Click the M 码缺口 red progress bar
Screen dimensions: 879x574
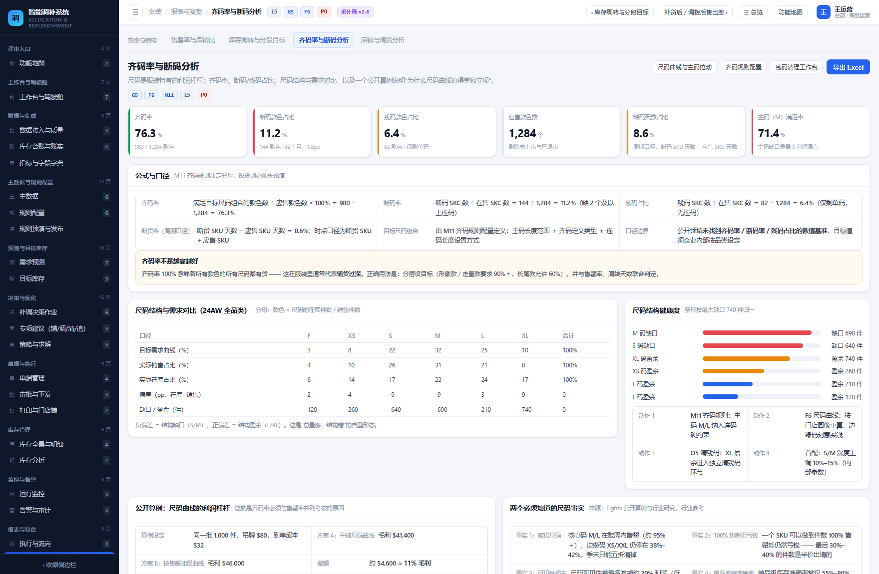tap(757, 333)
